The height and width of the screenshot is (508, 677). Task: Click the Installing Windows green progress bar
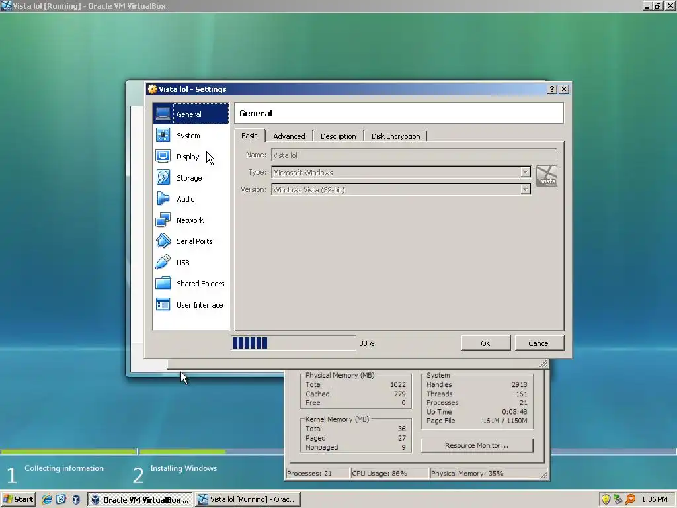182,452
